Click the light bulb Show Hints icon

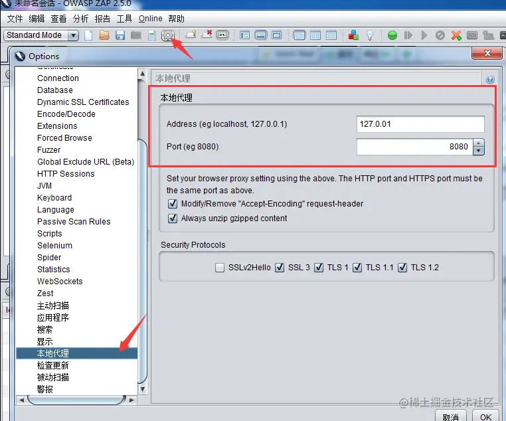pos(370,35)
